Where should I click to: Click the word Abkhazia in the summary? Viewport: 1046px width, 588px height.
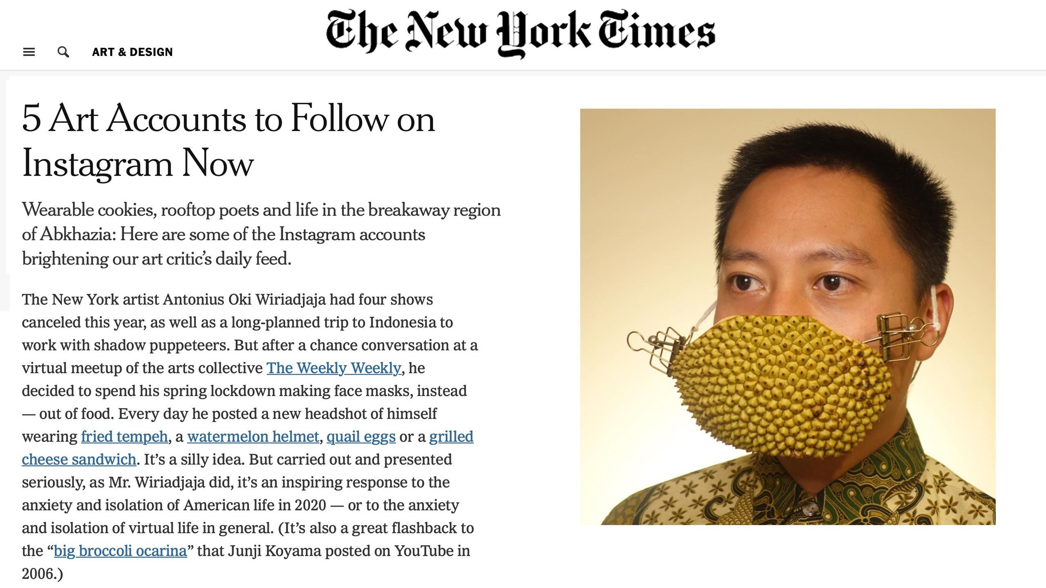pos(78,234)
